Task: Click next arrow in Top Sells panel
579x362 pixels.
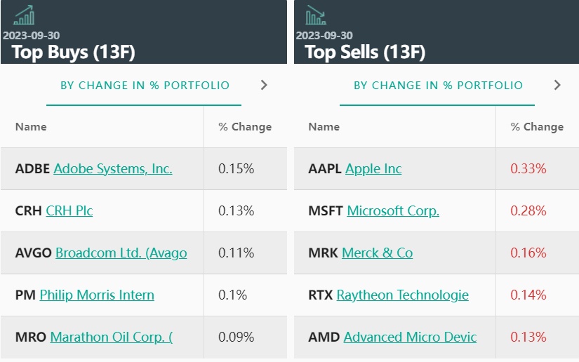Action: [x=557, y=85]
